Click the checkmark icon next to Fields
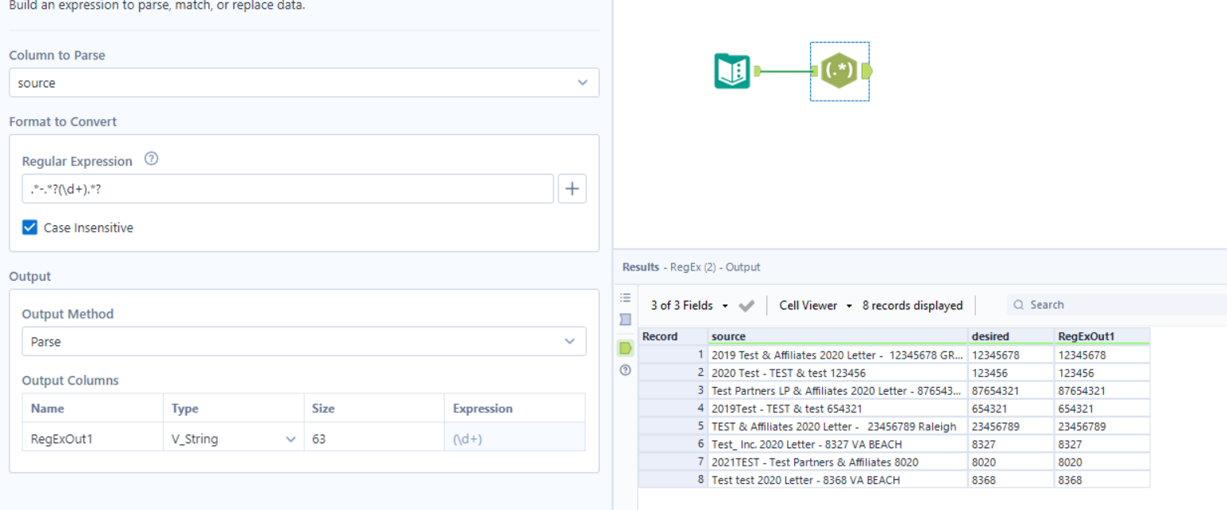The width and height of the screenshot is (1227, 510). click(x=746, y=305)
